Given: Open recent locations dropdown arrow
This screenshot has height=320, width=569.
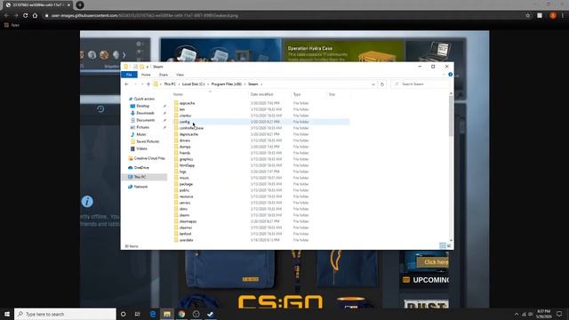Looking at the screenshot, I should coord(142,84).
